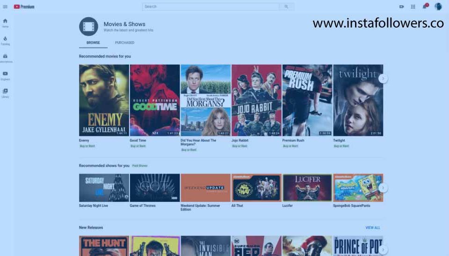Open the Lucifer show thumbnail
Screen dimensions: 449x256
(307, 188)
